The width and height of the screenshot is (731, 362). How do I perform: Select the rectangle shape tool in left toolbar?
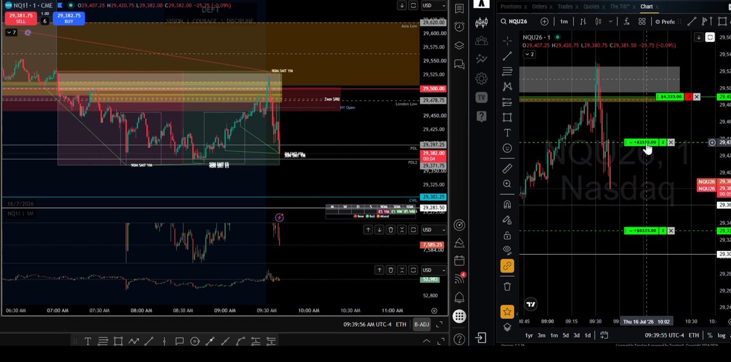tap(507, 117)
